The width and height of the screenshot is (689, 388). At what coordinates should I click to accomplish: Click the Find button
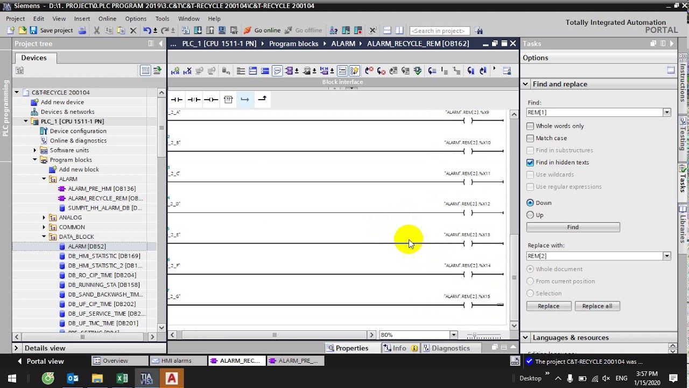click(573, 227)
